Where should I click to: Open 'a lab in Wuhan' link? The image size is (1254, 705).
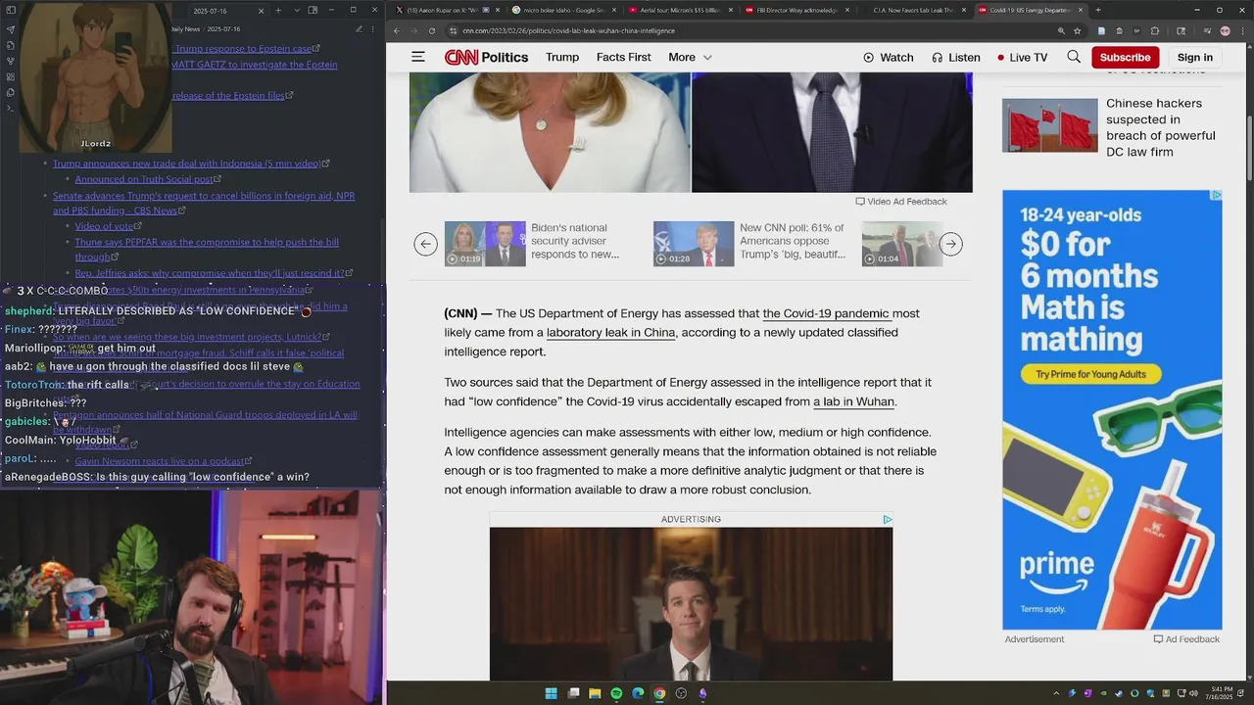pos(853,401)
